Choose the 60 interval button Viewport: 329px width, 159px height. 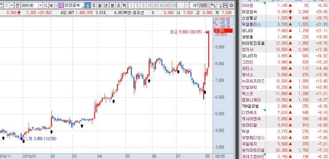click(x=167, y=5)
